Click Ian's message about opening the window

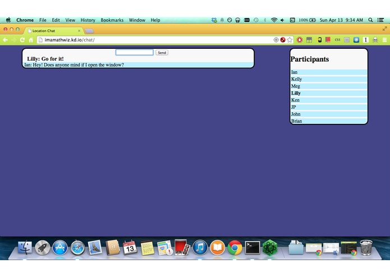click(x=74, y=65)
